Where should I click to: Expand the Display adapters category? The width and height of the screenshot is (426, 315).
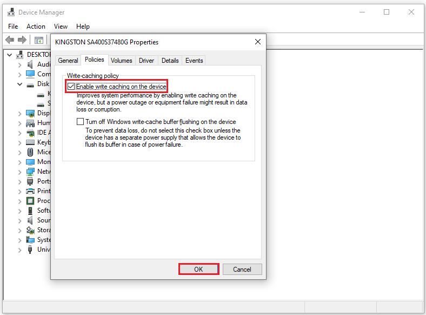coord(19,114)
